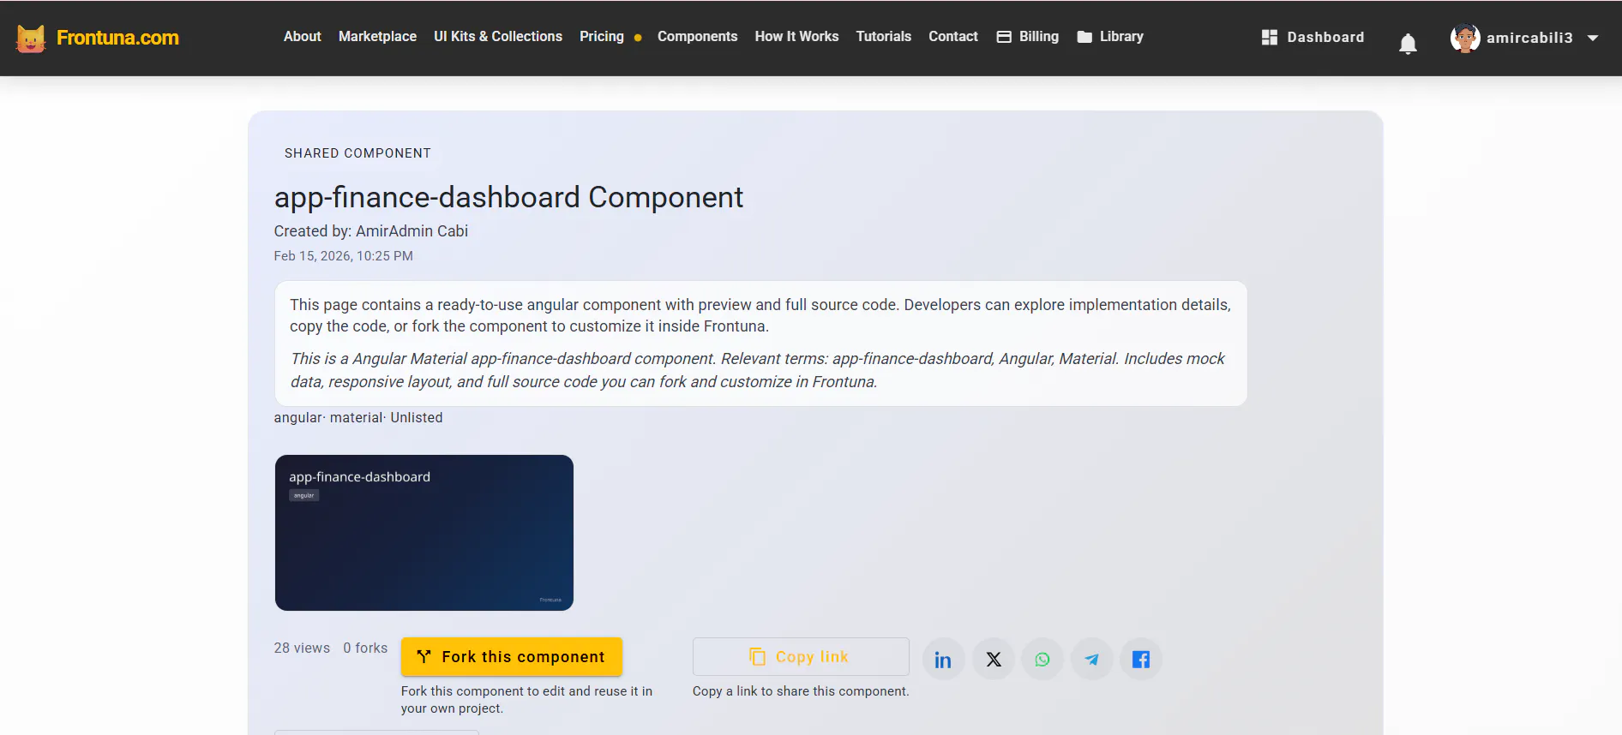1622x735 pixels.
Task: Open the About menu item
Action: click(302, 37)
